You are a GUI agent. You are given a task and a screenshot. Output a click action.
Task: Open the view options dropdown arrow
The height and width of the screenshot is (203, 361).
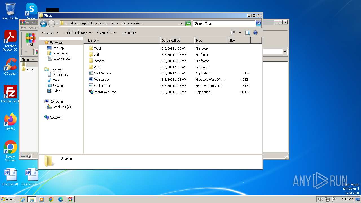[x=240, y=33]
